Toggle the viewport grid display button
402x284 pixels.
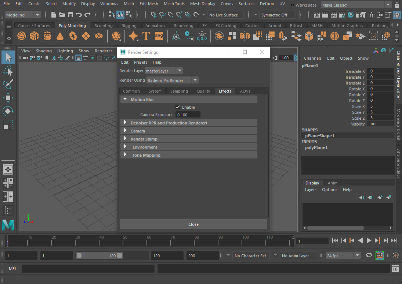79,58
